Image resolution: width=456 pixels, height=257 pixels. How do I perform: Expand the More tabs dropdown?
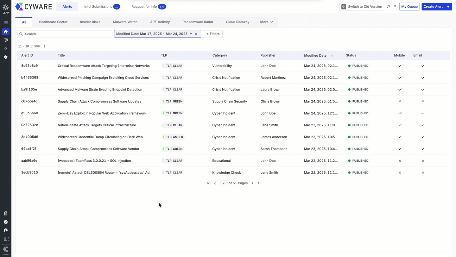coord(266,22)
